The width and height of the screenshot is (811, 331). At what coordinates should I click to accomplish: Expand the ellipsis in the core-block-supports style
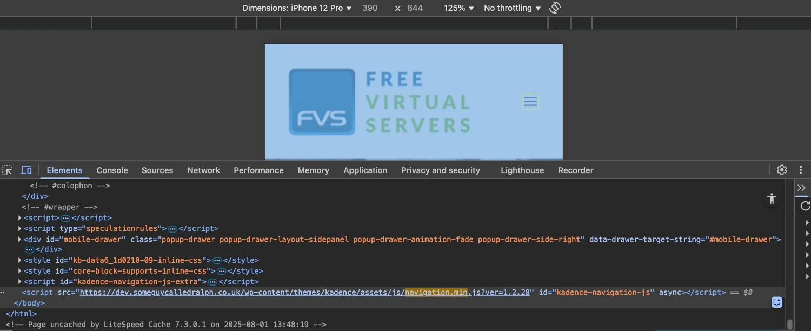221,271
